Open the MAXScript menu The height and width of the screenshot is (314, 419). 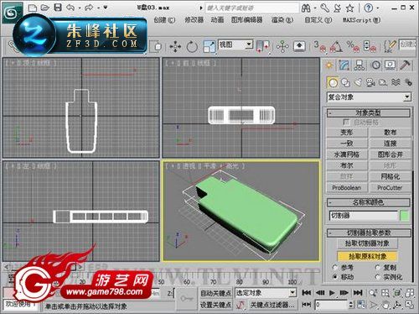click(361, 20)
